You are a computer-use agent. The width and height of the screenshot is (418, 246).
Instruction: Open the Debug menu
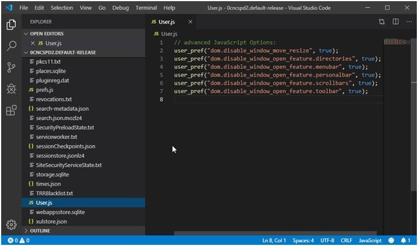click(x=120, y=8)
